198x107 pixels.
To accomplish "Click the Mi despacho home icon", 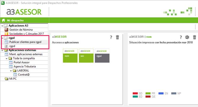I will (4, 20).
